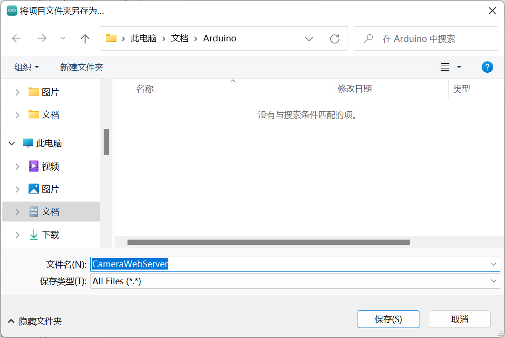Select yellow 文档 folder in sidebar
The width and height of the screenshot is (505, 338).
click(x=43, y=115)
